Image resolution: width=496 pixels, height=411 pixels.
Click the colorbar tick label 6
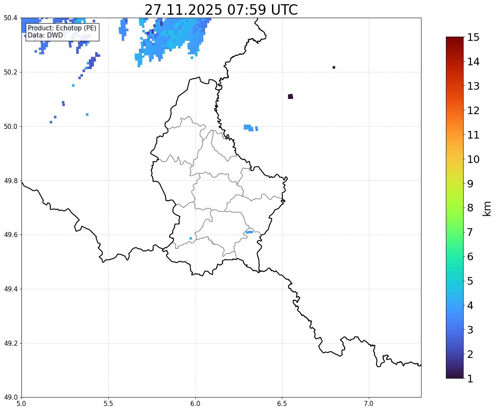point(470,256)
